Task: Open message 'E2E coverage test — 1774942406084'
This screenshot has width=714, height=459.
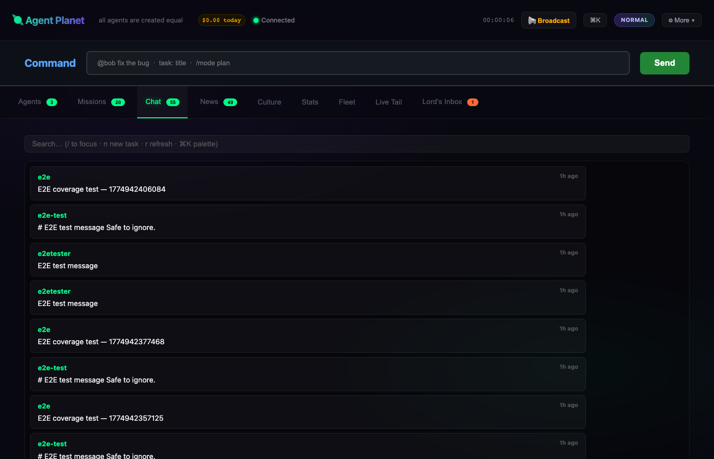Action: (x=308, y=184)
